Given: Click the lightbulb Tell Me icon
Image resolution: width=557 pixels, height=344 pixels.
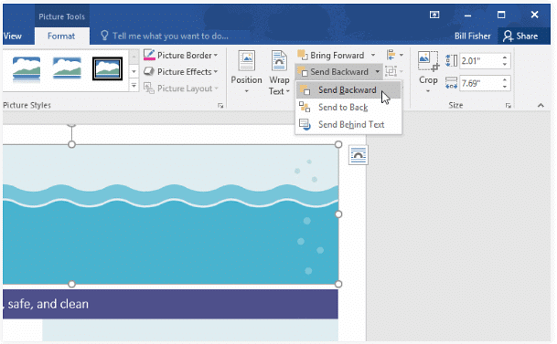Looking at the screenshot, I should (104, 35).
